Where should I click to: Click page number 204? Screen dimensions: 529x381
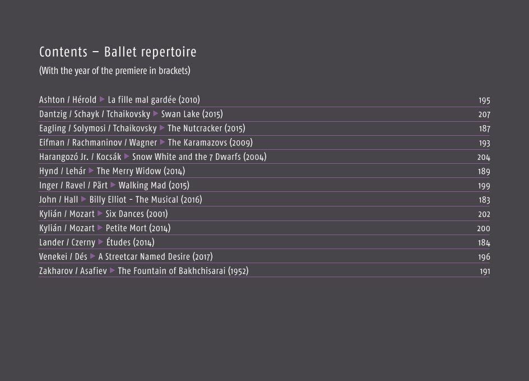tap(484, 157)
